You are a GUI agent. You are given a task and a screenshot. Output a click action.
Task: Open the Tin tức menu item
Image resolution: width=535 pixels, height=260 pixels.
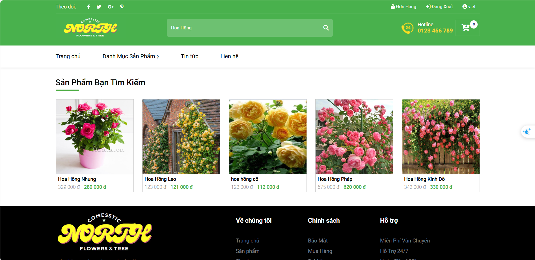coord(190,56)
